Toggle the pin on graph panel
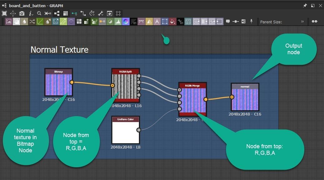Screen dimensions: 324x180 305,6
